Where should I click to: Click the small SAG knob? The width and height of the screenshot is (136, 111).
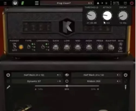pyautogui.click(x=121, y=48)
